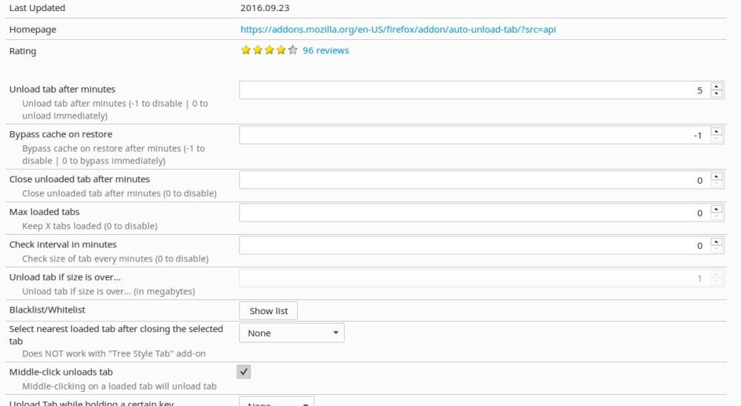Click the Max loaded tabs label
741x406 pixels.
pos(44,212)
